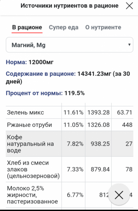The width and height of the screenshot is (138, 211).
Task: Click the dropdown arrow next to Магний
Action: (x=129, y=45)
